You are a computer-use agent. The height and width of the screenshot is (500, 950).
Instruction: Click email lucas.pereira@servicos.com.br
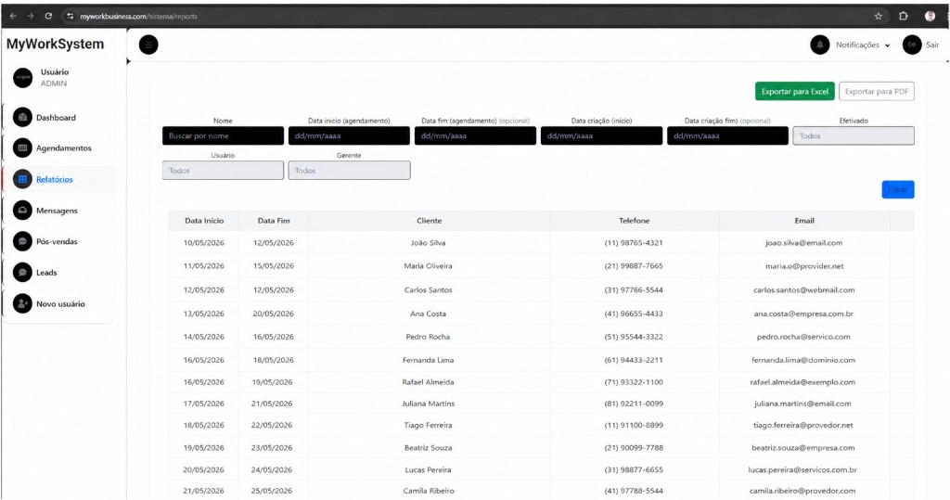tap(802, 469)
